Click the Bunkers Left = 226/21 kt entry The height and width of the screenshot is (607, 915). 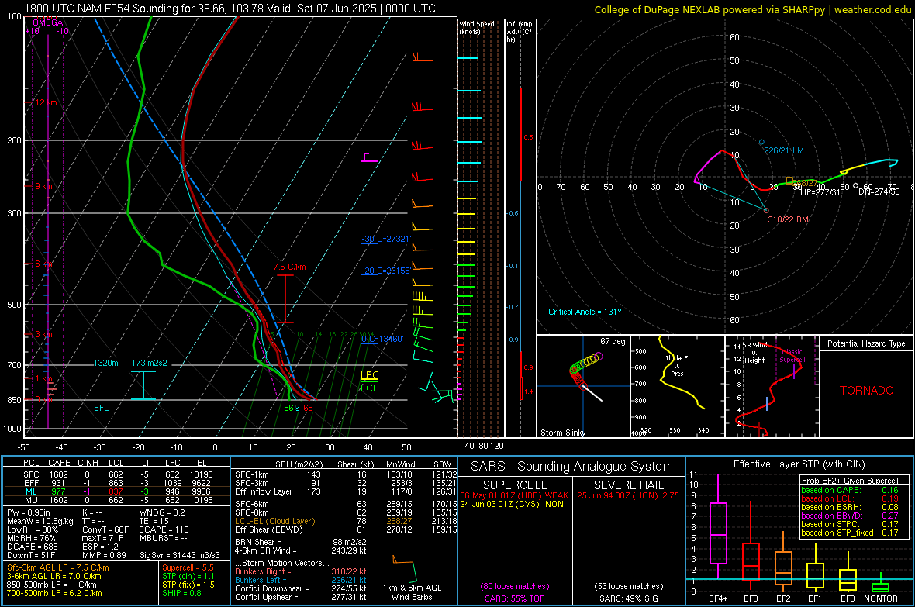[x=301, y=580]
